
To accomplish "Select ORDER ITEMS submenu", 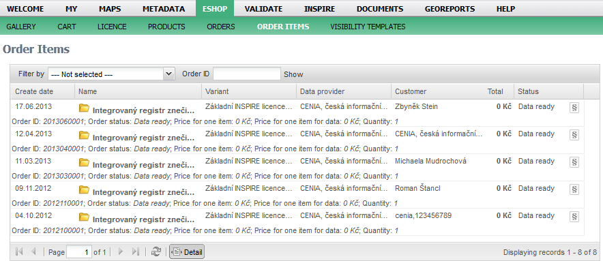I will pyautogui.click(x=283, y=27).
